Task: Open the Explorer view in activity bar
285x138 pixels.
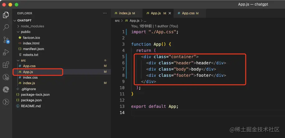Action: 6,15
